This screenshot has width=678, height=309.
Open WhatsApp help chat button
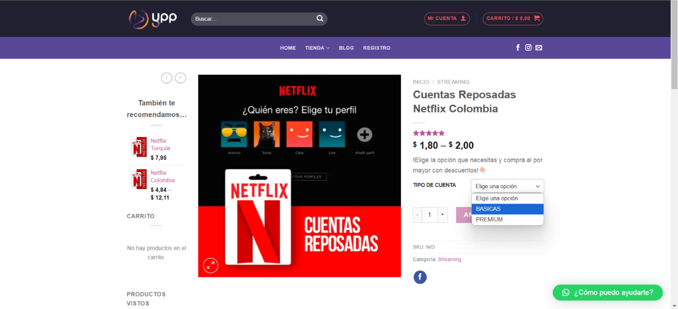[607, 293]
